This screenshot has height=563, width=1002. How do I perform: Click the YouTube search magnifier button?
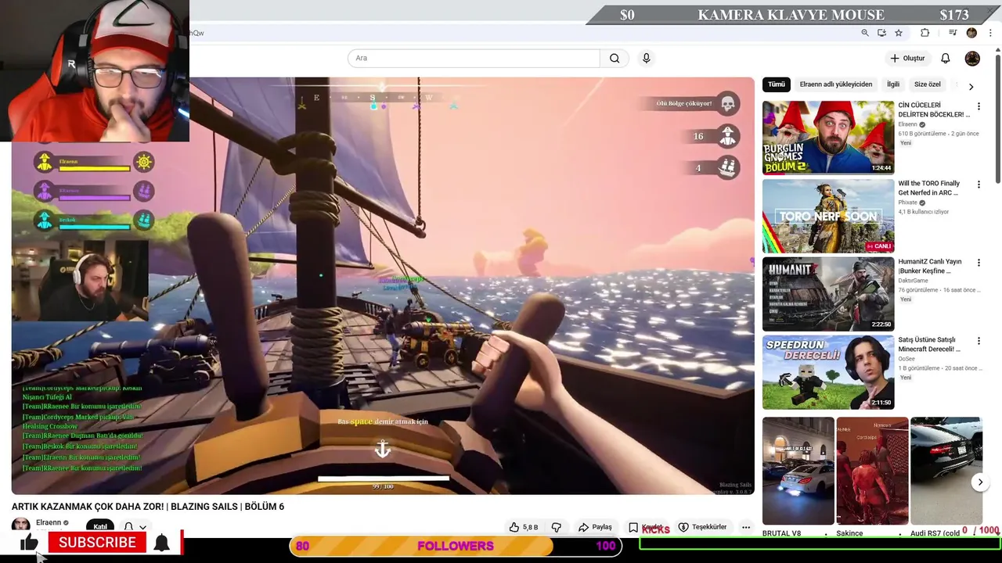[615, 58]
